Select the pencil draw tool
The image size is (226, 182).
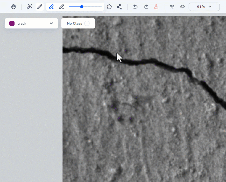coord(40,7)
